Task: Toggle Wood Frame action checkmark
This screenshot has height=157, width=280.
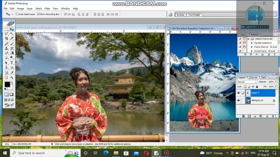Action: click(240, 51)
